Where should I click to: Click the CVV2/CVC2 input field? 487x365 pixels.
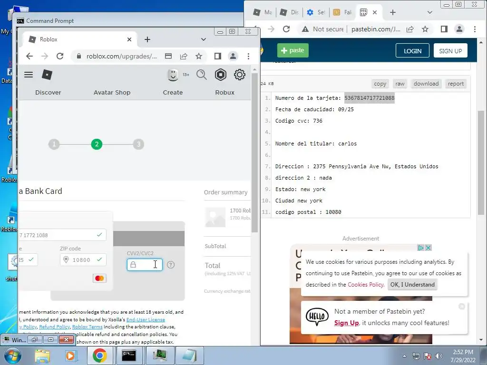[145, 265]
